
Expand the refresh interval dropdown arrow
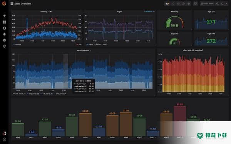click(x=226, y=3)
